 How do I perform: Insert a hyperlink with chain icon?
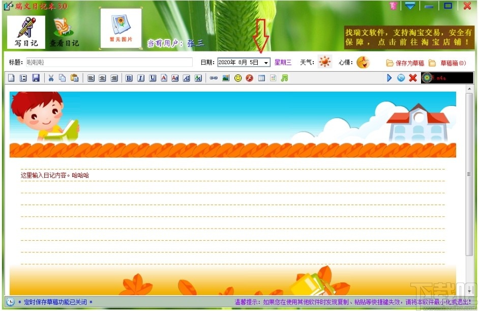coord(214,78)
